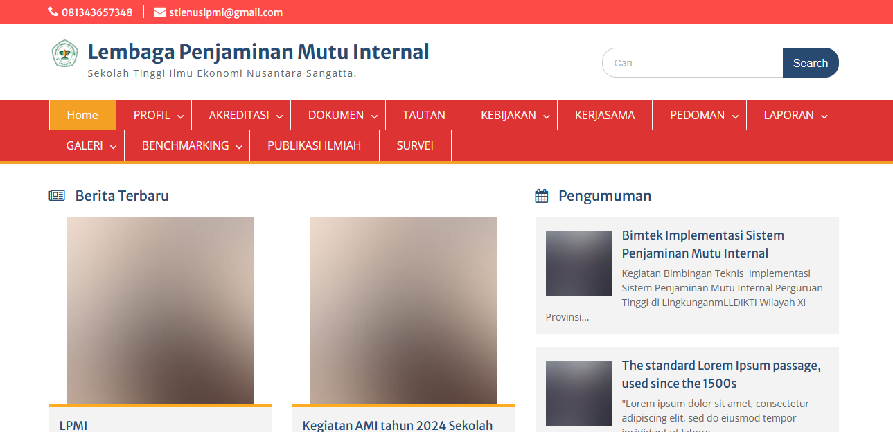
Task: Click the phone icon next to 081343657348
Action: [52, 10]
